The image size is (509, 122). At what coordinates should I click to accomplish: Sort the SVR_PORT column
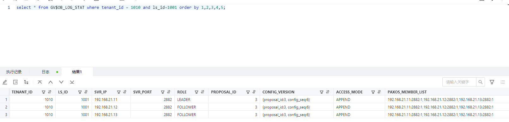[169, 92]
